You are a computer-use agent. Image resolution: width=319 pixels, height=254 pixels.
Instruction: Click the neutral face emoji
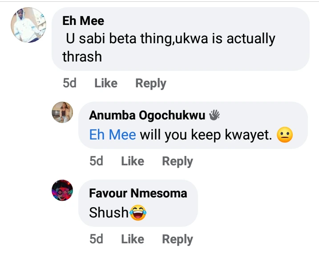pos(285,135)
